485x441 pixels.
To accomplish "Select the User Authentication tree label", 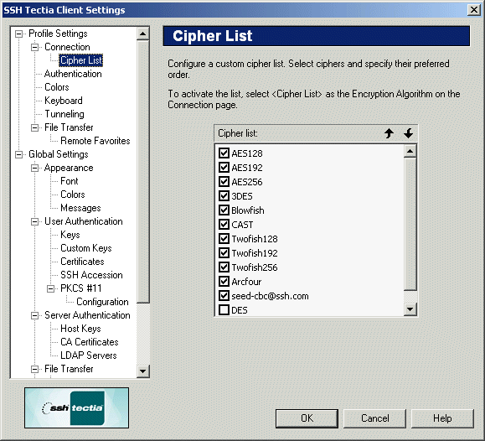I will click(x=84, y=221).
